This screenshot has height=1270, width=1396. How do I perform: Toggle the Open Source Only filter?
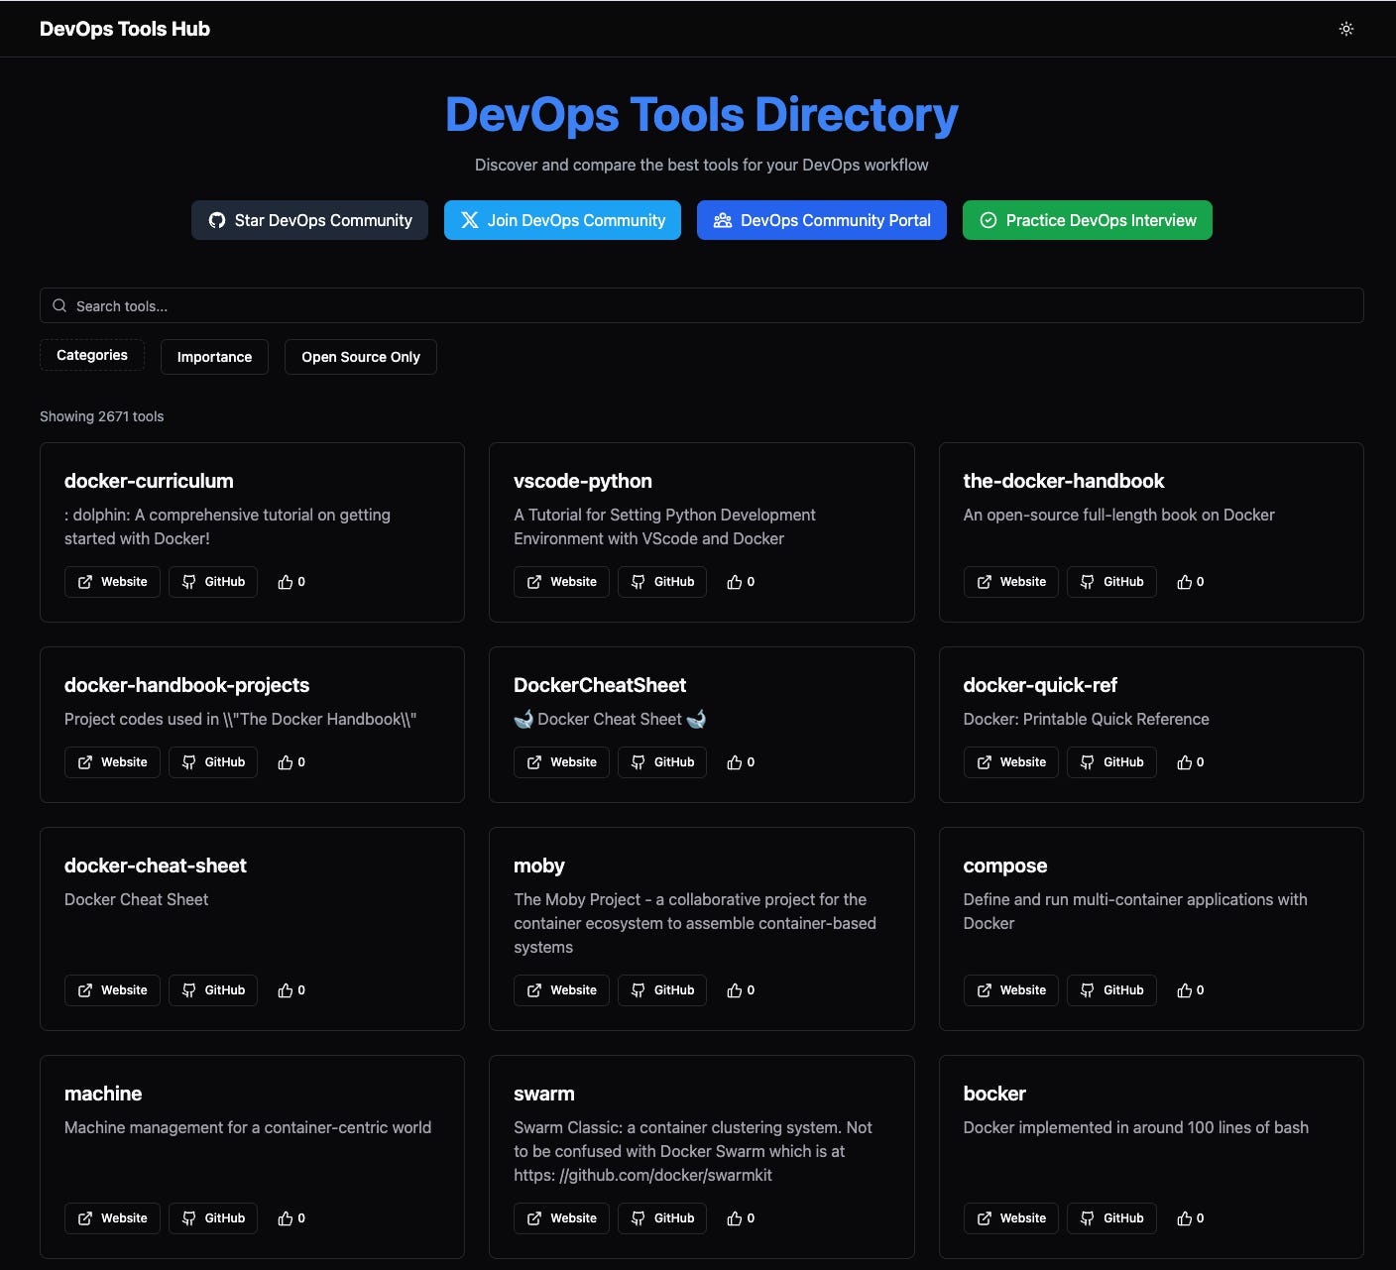361,357
